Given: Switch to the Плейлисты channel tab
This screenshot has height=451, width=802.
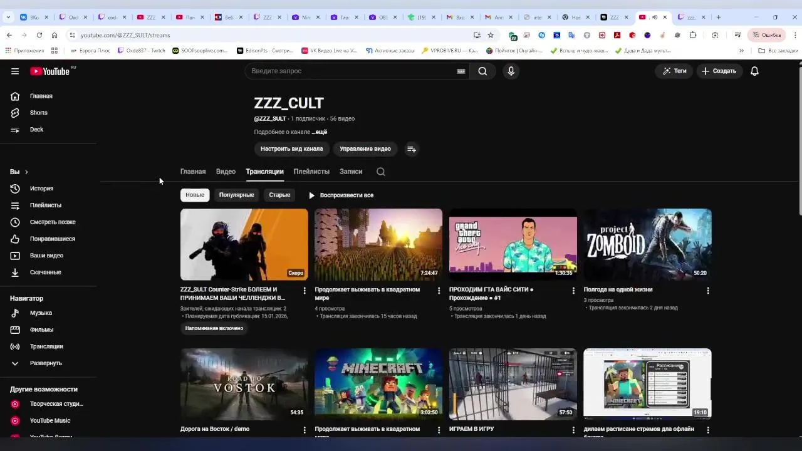Looking at the screenshot, I should [311, 172].
